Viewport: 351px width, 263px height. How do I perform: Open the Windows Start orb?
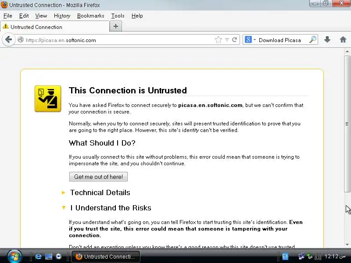(14, 256)
